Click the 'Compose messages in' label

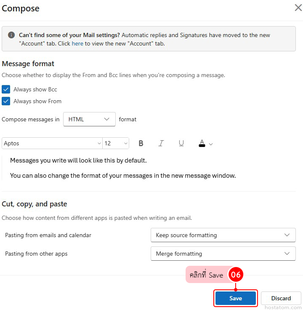click(31, 120)
